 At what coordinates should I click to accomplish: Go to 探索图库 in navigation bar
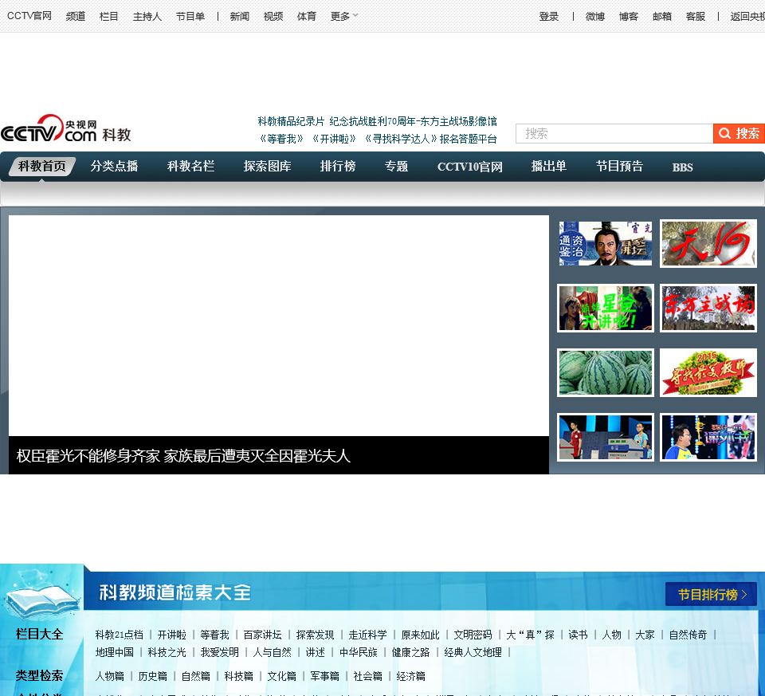click(268, 167)
